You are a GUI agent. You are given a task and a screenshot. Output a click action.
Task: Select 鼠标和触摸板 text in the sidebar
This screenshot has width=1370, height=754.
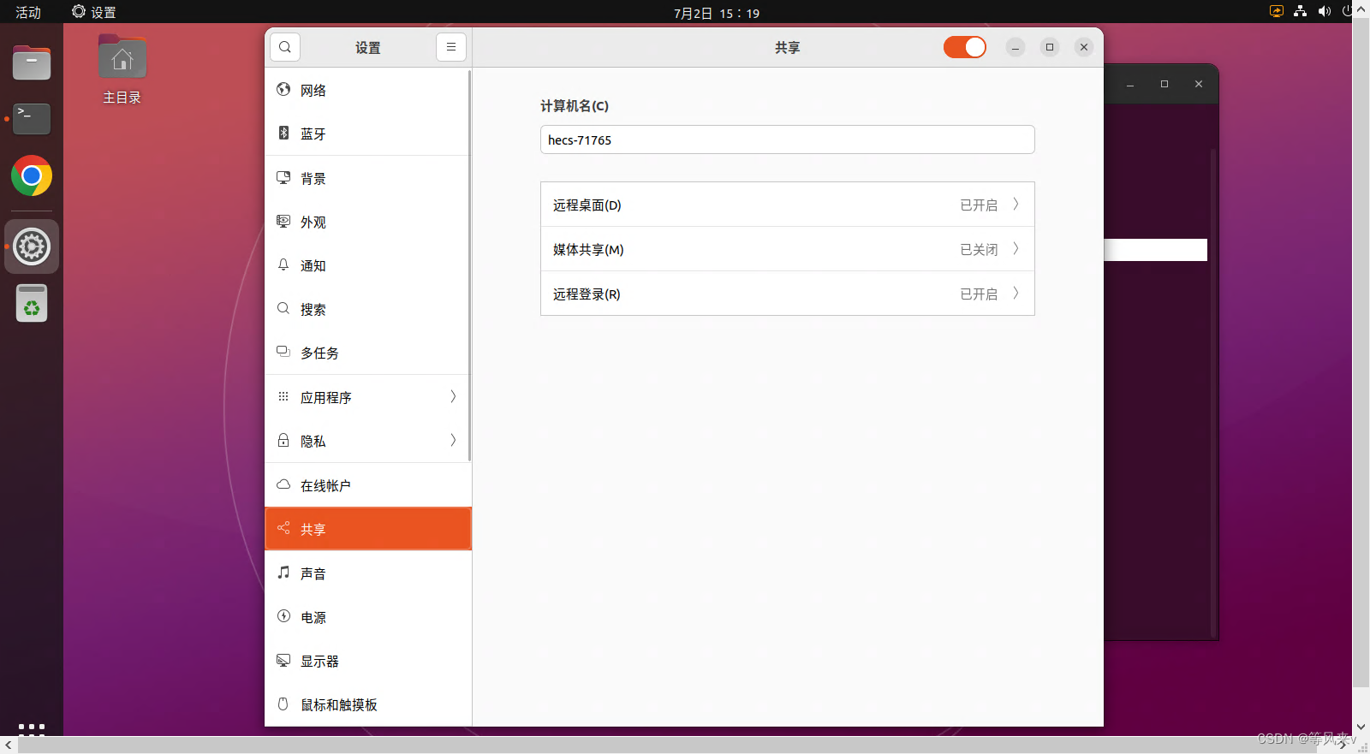tap(339, 704)
